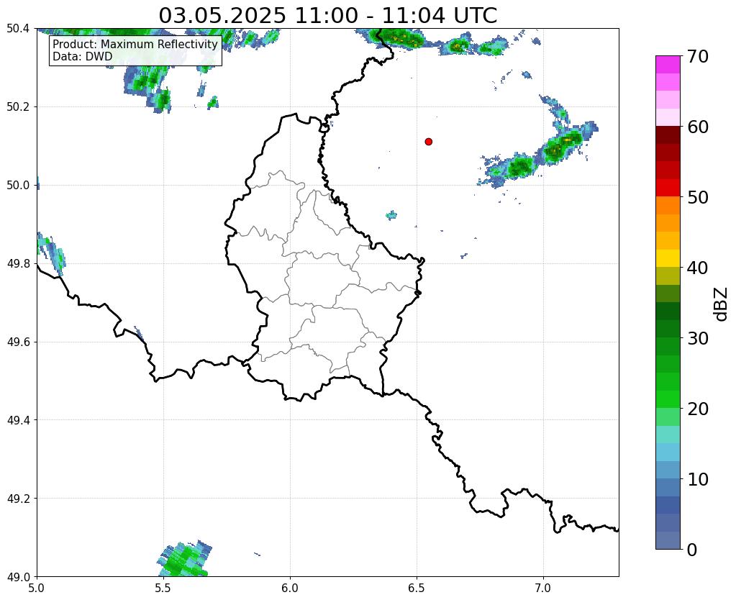736x600 pixels.
Task: Click the bright red colorbar segment near 50
Action: [x=668, y=188]
